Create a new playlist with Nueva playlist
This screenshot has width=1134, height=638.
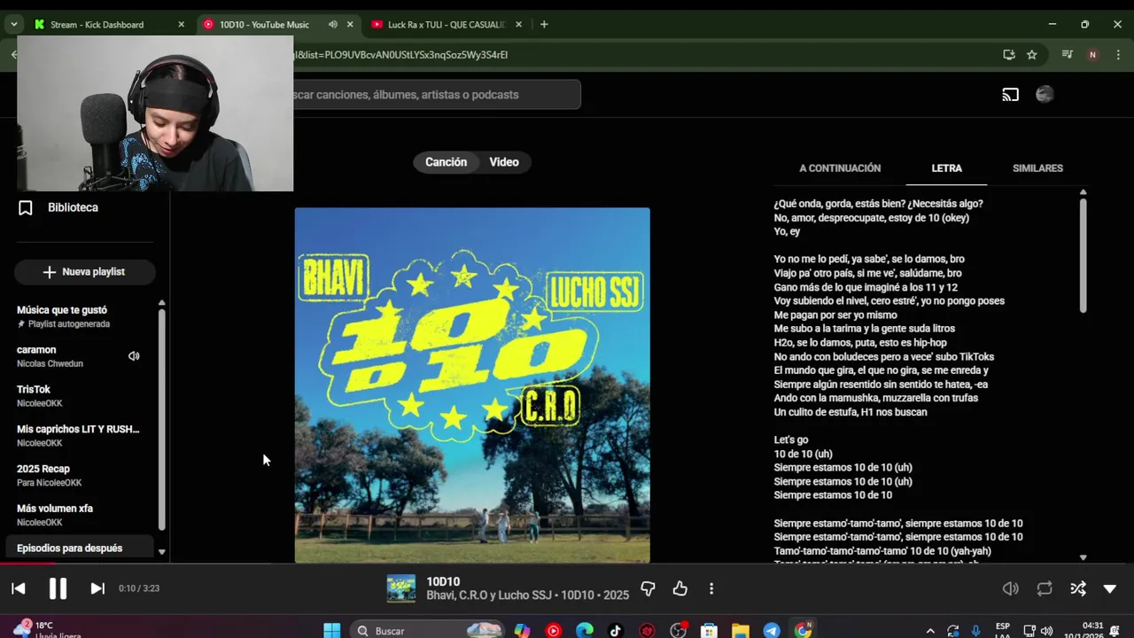pyautogui.click(x=85, y=272)
